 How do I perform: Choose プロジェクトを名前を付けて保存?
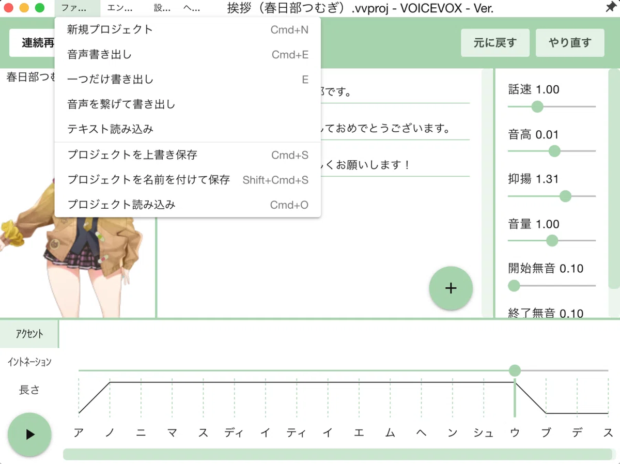point(188,179)
